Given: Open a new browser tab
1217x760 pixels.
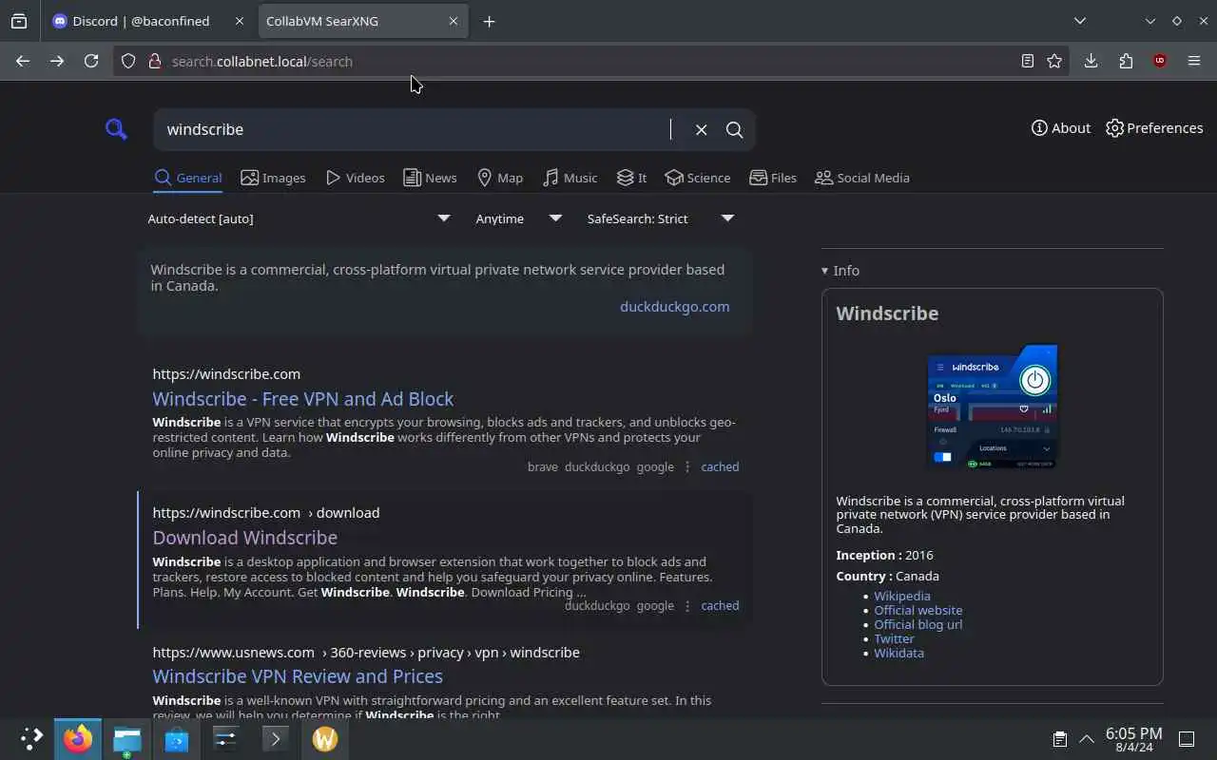Looking at the screenshot, I should point(489,21).
